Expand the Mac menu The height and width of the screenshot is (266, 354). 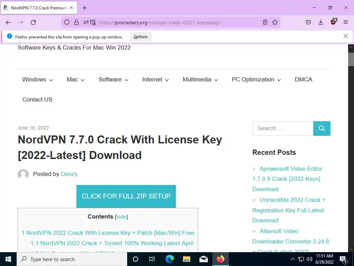[x=75, y=79]
